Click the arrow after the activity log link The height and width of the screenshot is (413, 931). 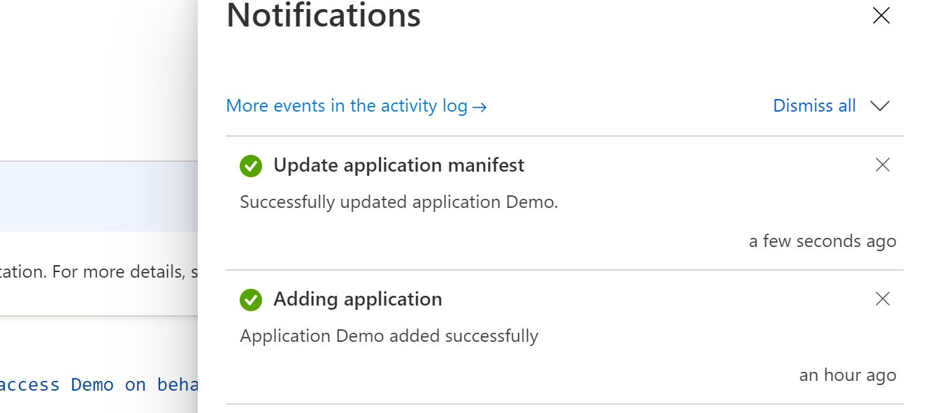[479, 107]
